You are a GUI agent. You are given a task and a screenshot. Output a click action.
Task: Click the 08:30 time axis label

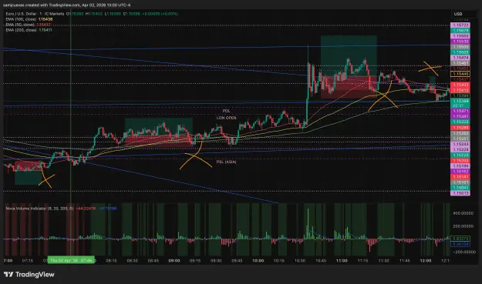tap(132, 261)
